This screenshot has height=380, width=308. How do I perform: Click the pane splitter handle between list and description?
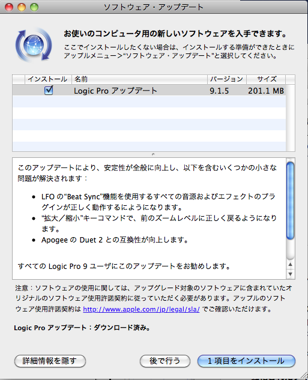153,154
